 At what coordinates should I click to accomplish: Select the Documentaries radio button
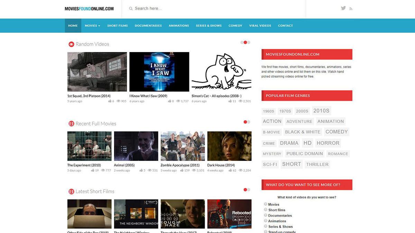[266, 215]
